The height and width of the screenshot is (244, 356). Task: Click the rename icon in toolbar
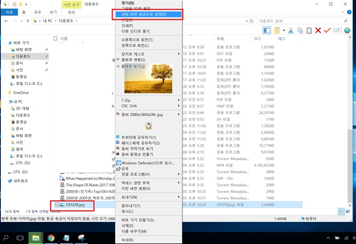(336, 30)
